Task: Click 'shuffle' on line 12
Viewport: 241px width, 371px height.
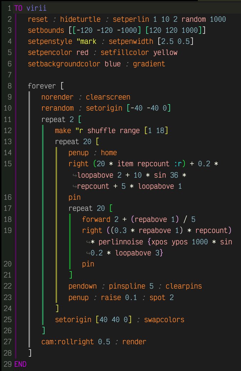Action: pos(102,131)
